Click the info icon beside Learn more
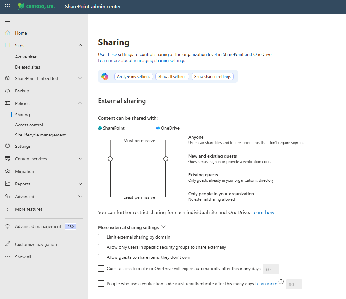The image size is (346, 299). [281, 281]
